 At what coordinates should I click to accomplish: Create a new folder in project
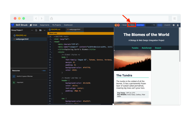[x=40, y=30]
